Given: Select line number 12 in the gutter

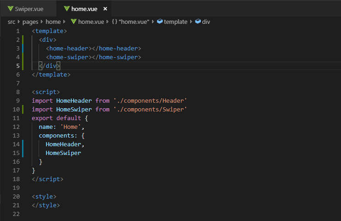Looking at the screenshot, I should click(x=16, y=127).
